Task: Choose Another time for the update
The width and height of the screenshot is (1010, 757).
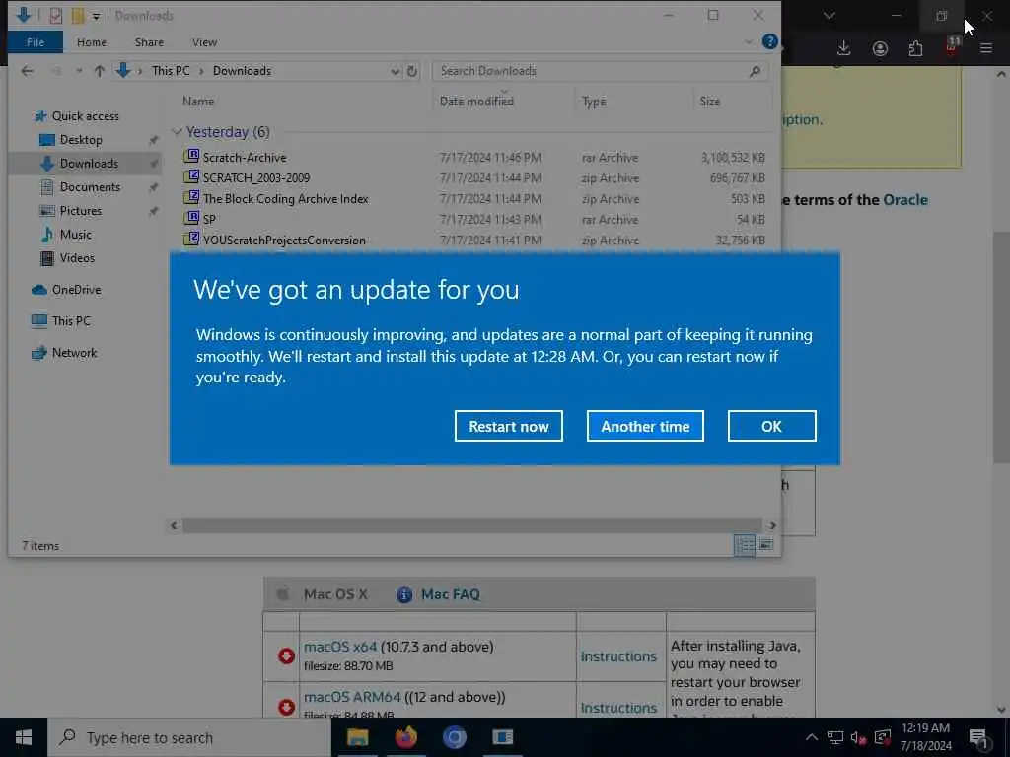Action: (645, 426)
